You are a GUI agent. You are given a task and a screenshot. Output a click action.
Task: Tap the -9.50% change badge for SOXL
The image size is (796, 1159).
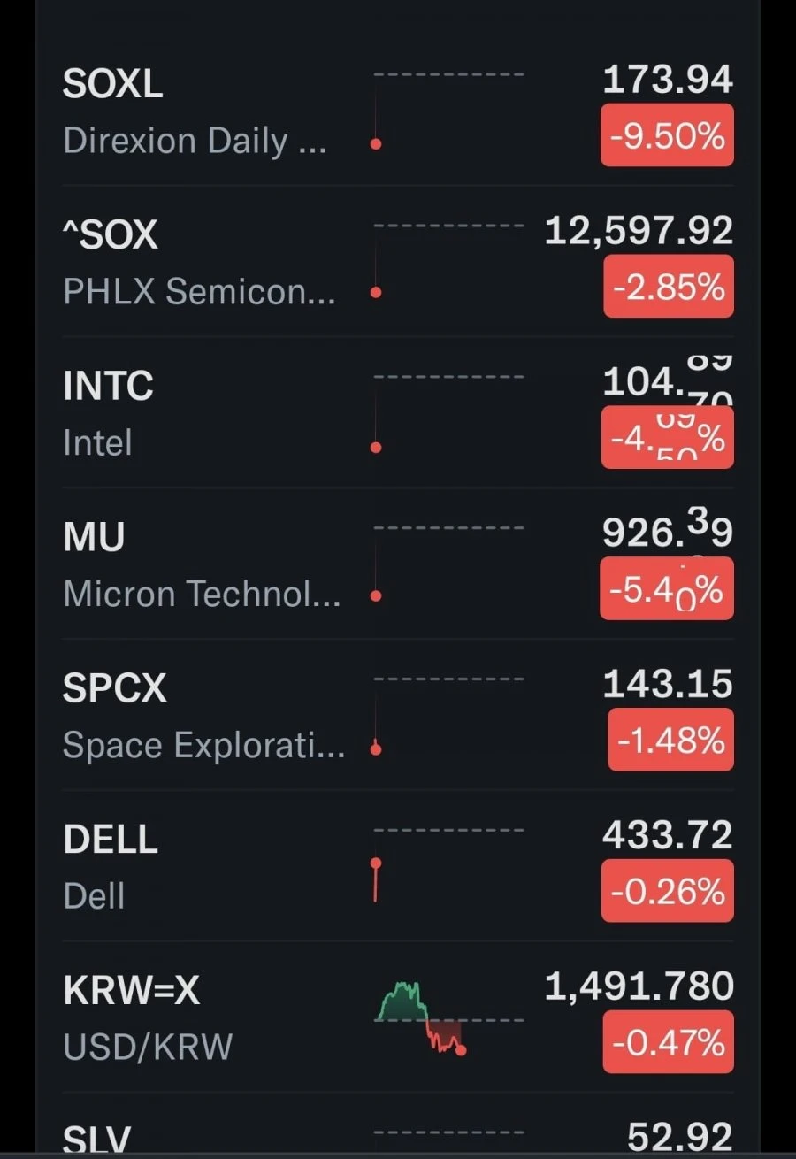(668, 134)
